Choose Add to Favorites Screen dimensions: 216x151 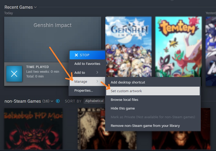(87, 64)
